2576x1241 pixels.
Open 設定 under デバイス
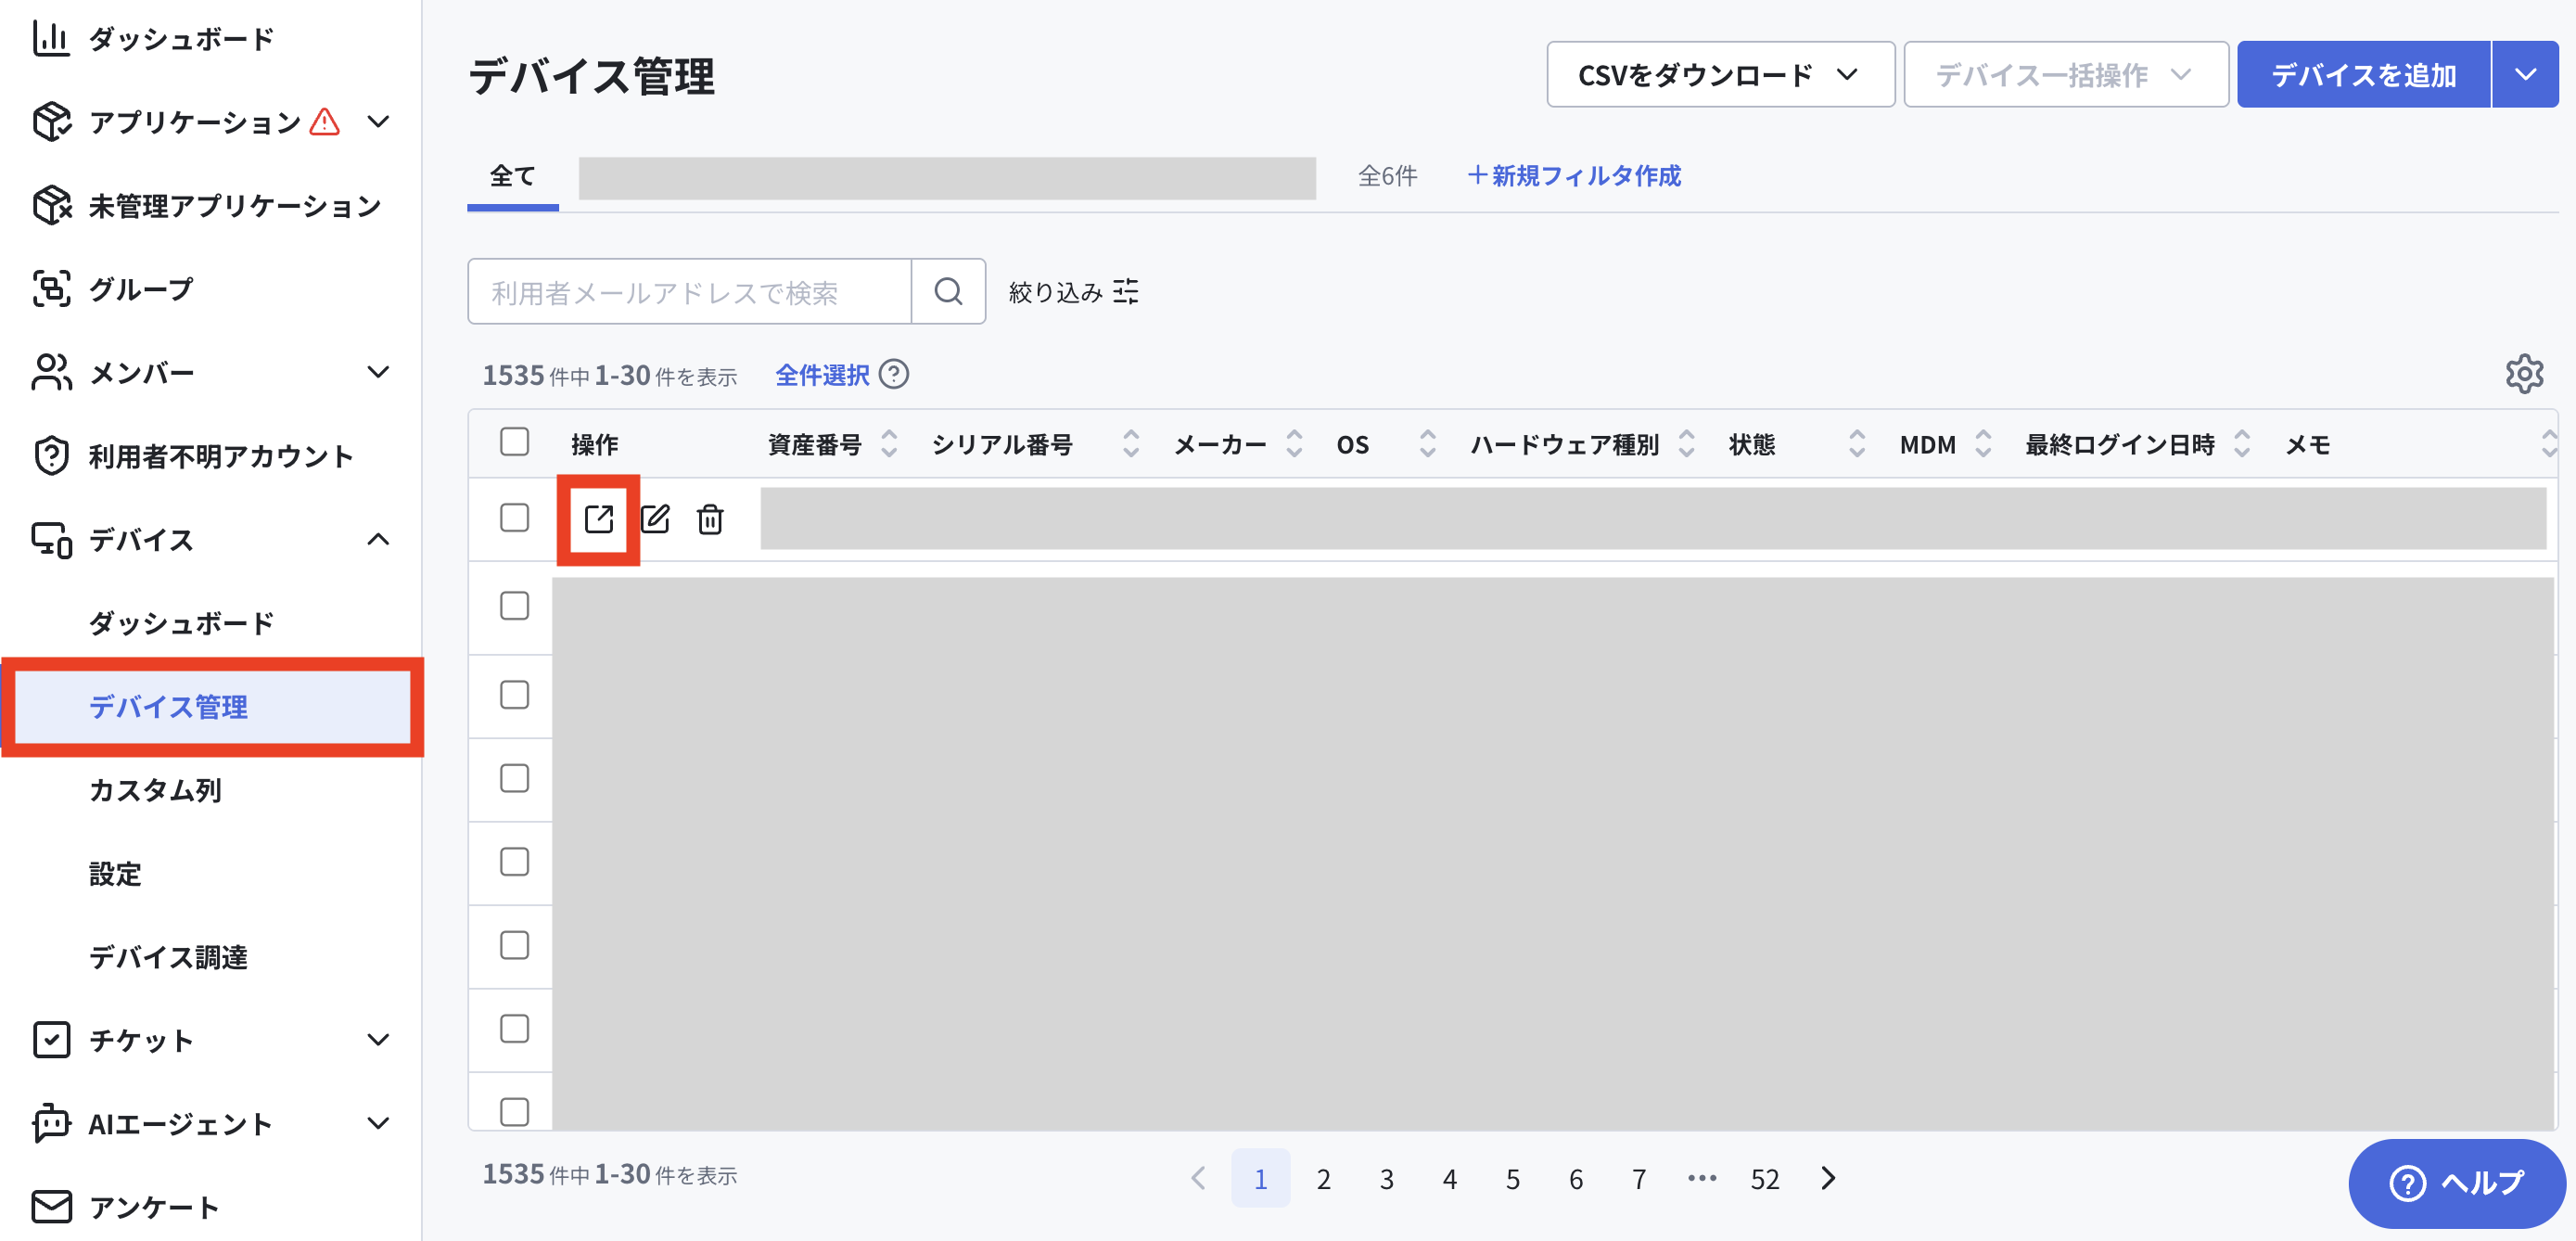coord(115,874)
